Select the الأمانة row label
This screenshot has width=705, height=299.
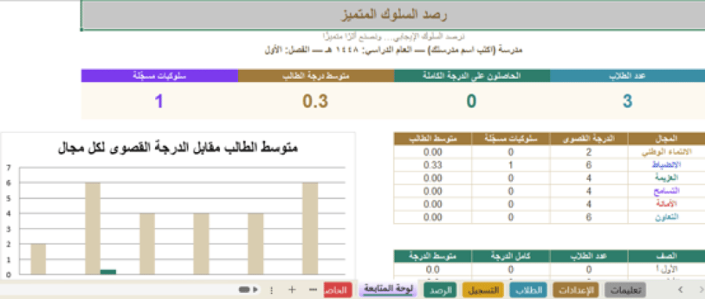coord(667,204)
